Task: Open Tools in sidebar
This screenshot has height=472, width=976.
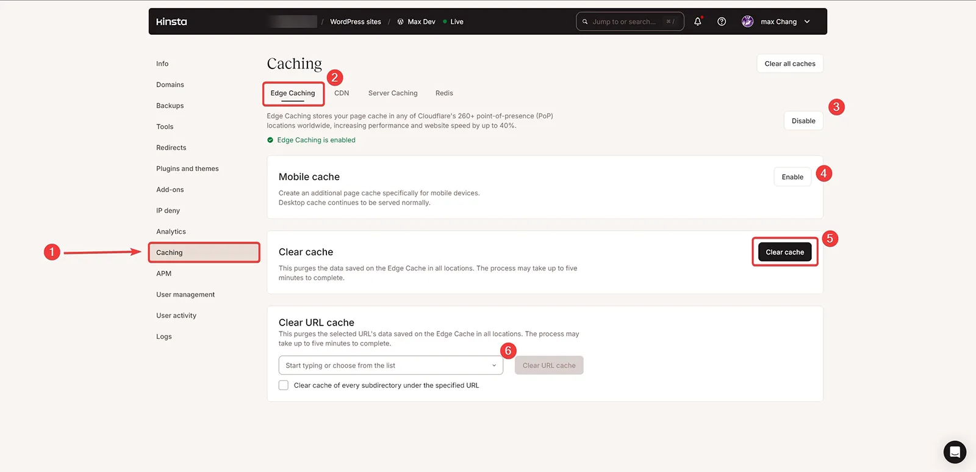Action: pos(165,127)
